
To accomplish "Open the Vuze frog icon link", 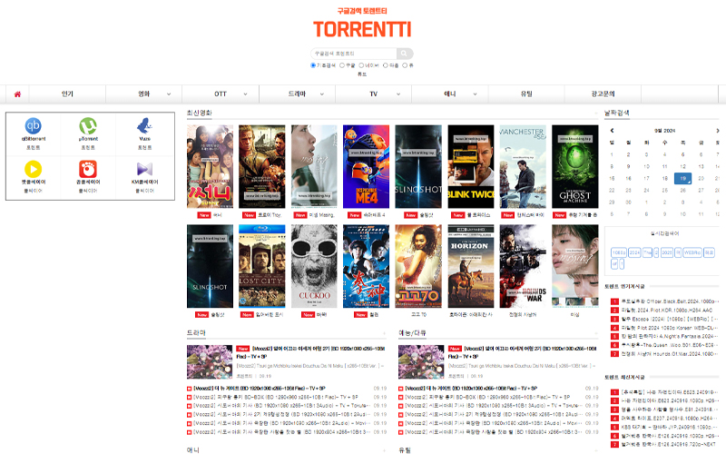I will [144, 125].
